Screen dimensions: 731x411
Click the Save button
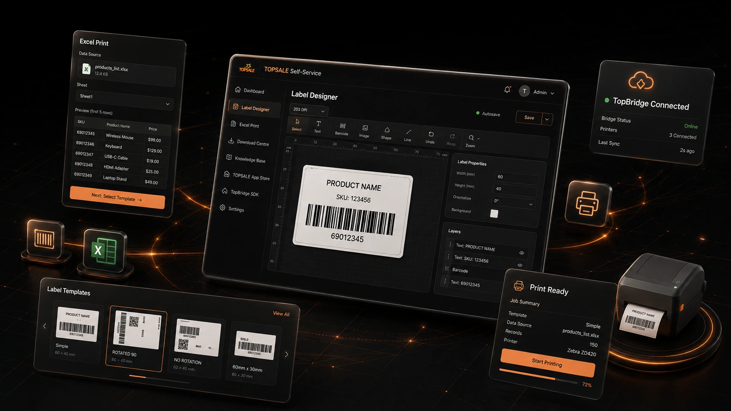[529, 117]
